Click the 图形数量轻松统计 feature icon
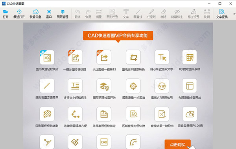Screen dimensions: 236x149 (x=47, y=57)
